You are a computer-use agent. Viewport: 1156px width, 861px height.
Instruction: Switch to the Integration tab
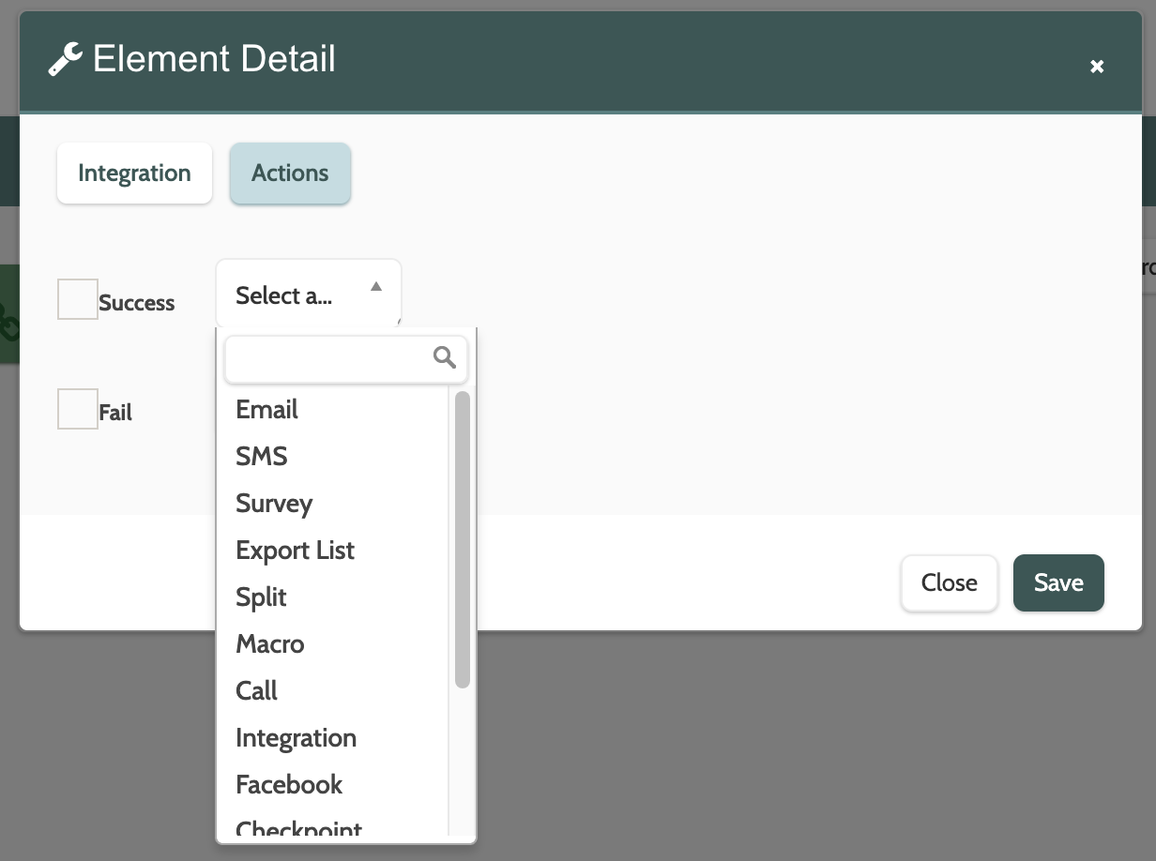coord(134,174)
